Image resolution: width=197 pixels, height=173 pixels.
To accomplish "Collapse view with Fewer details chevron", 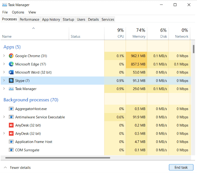I will [5, 168].
